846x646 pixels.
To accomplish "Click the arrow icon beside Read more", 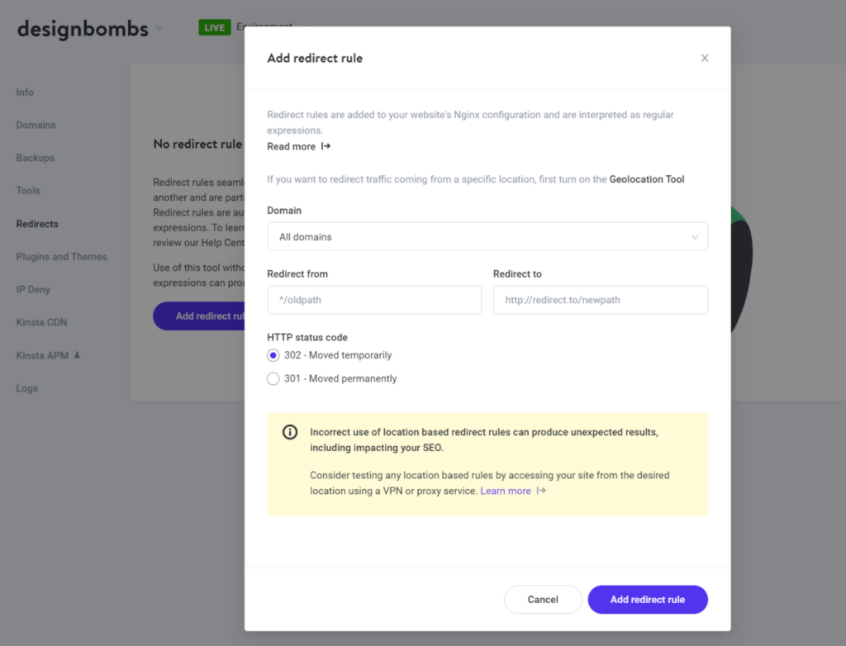I will [x=326, y=146].
